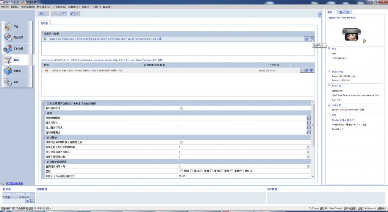Screen dimensions: 388x212
Task: Collapse the 自动维护 settings group
Action: pyautogui.click(x=44, y=137)
